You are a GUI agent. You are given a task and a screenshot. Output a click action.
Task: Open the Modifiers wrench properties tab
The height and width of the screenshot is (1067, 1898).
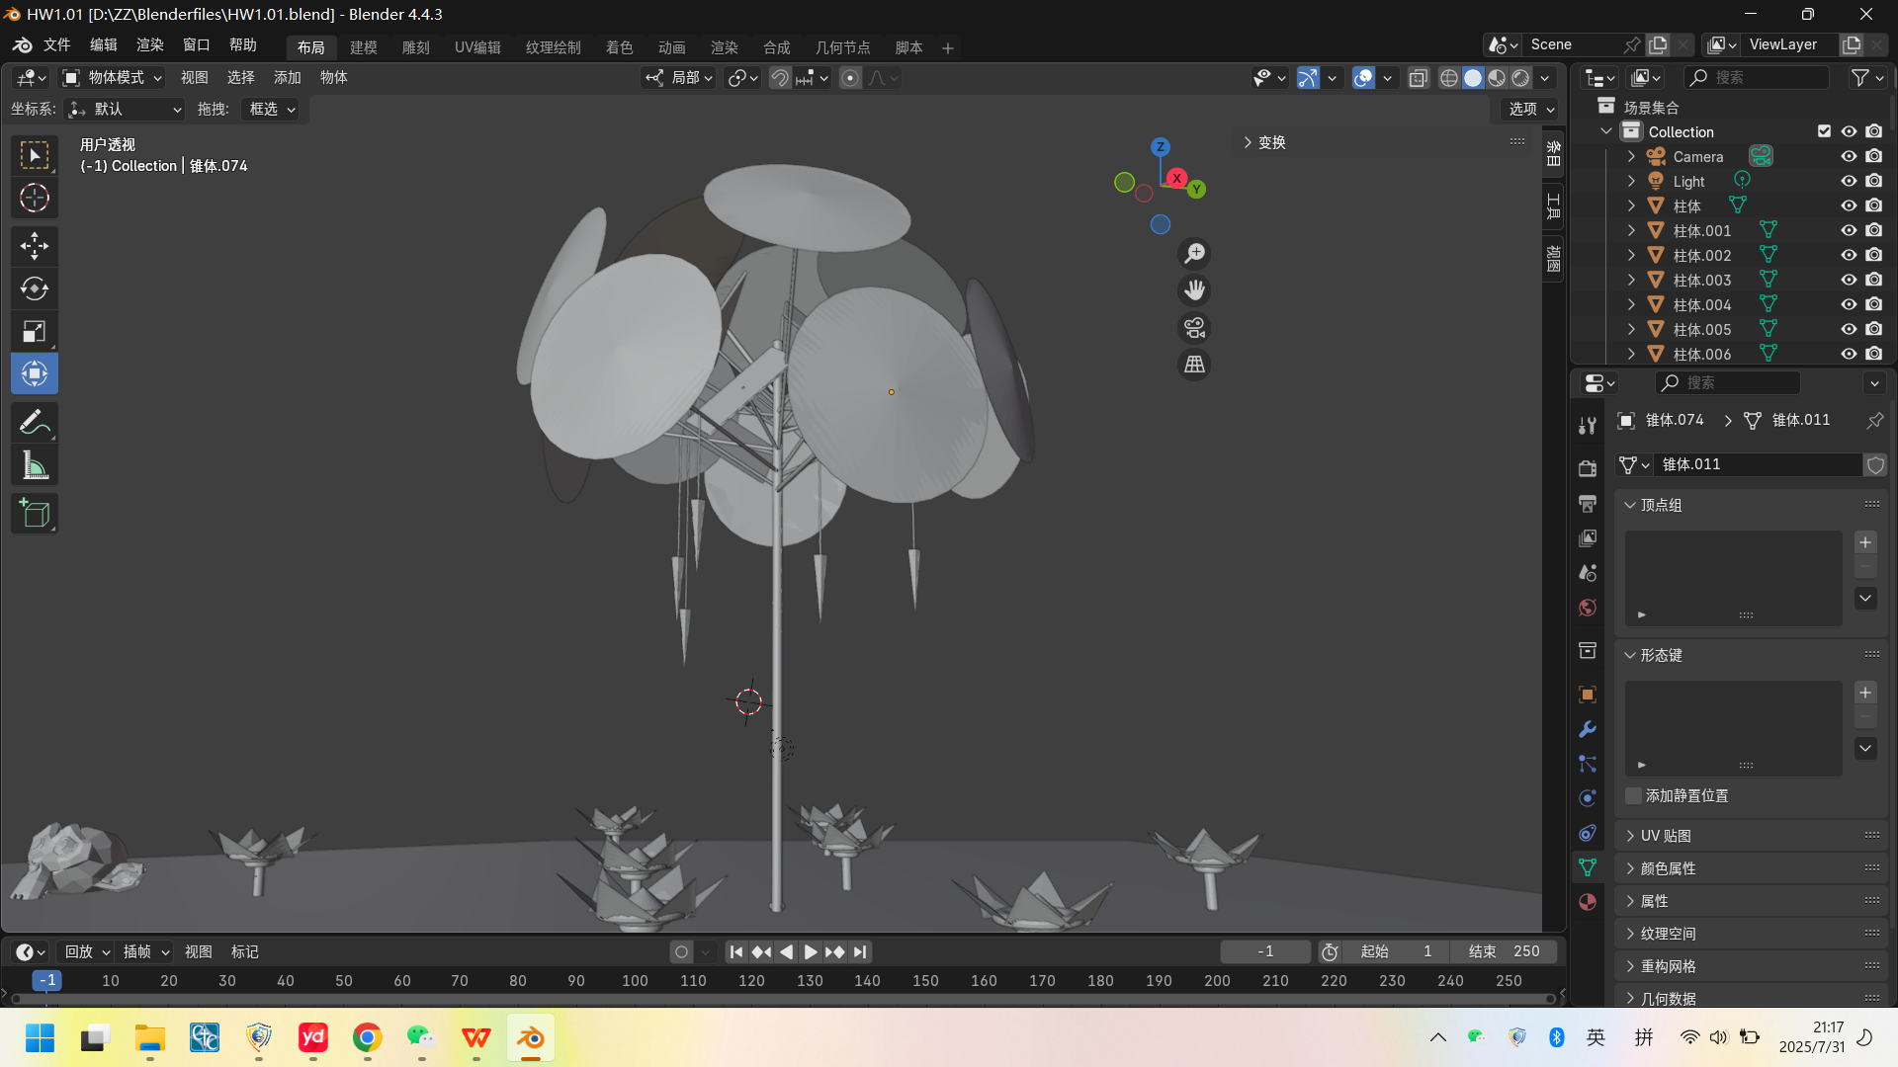[1588, 729]
